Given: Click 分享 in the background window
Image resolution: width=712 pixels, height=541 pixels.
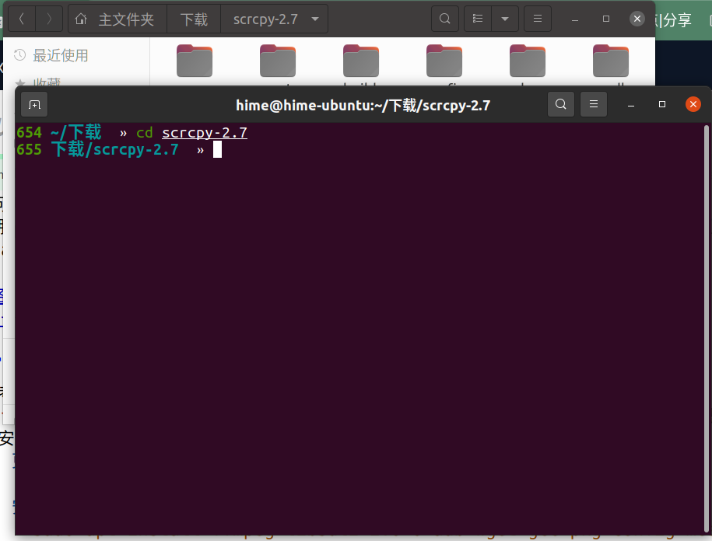Looking at the screenshot, I should coord(676,20).
